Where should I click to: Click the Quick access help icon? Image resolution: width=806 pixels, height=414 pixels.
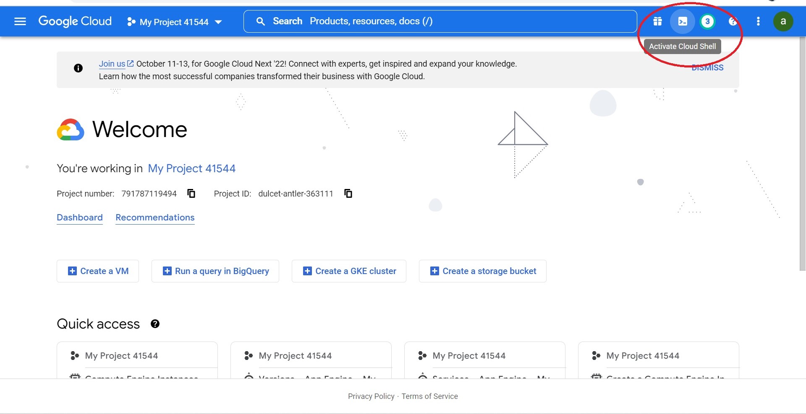[x=155, y=323]
